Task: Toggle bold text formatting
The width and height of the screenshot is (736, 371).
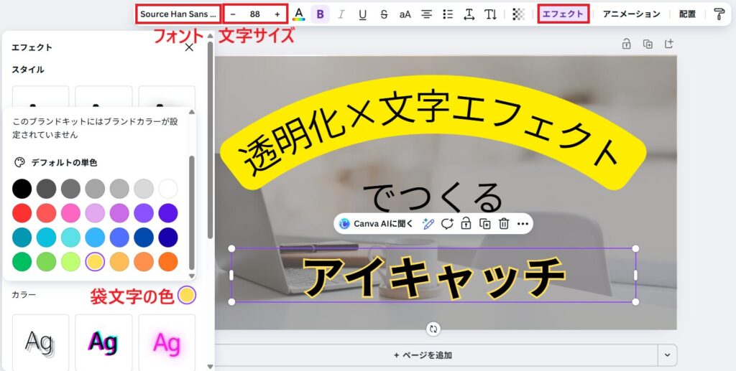Action: click(x=320, y=14)
